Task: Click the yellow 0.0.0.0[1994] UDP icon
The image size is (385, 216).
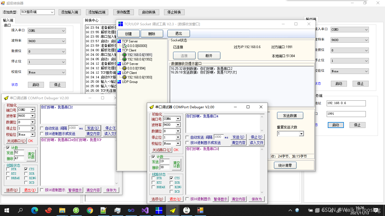Action: click(124, 68)
